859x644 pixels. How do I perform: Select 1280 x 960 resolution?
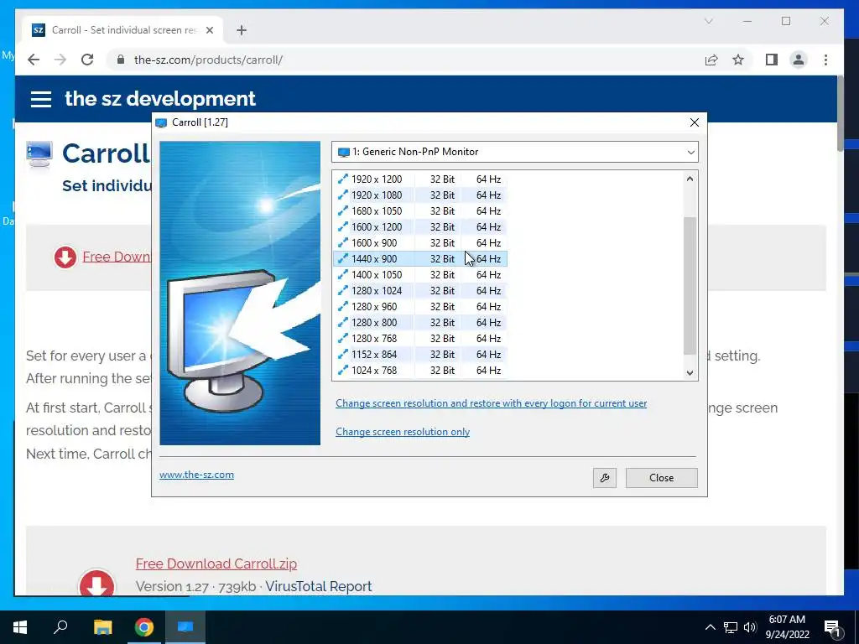coord(420,306)
